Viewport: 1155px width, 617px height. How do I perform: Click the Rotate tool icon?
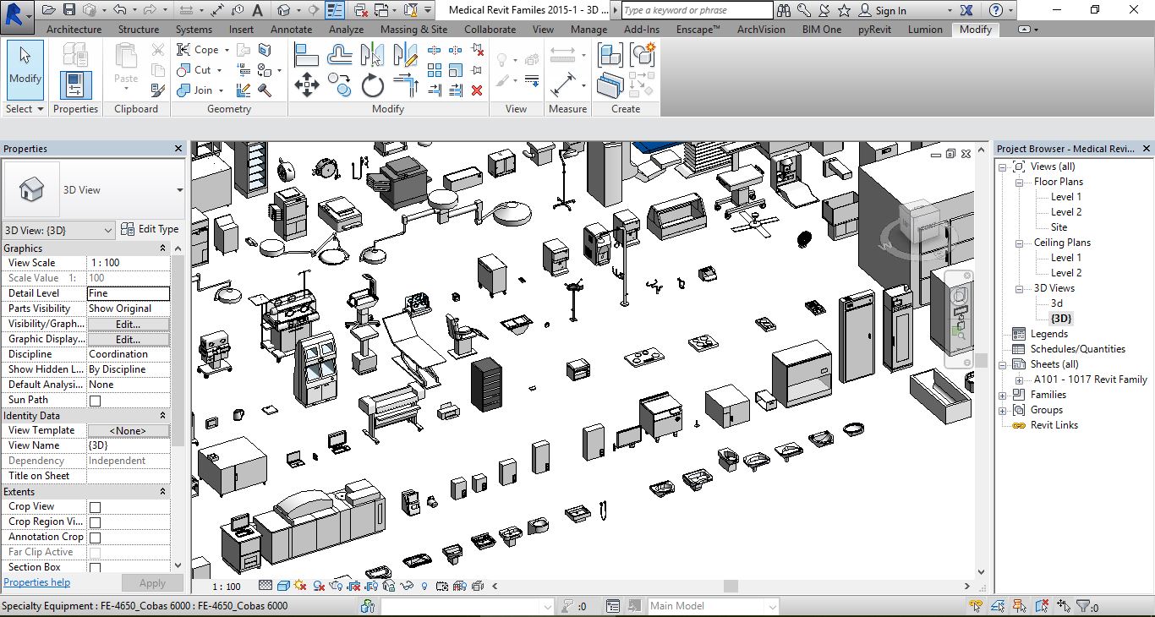pos(373,85)
